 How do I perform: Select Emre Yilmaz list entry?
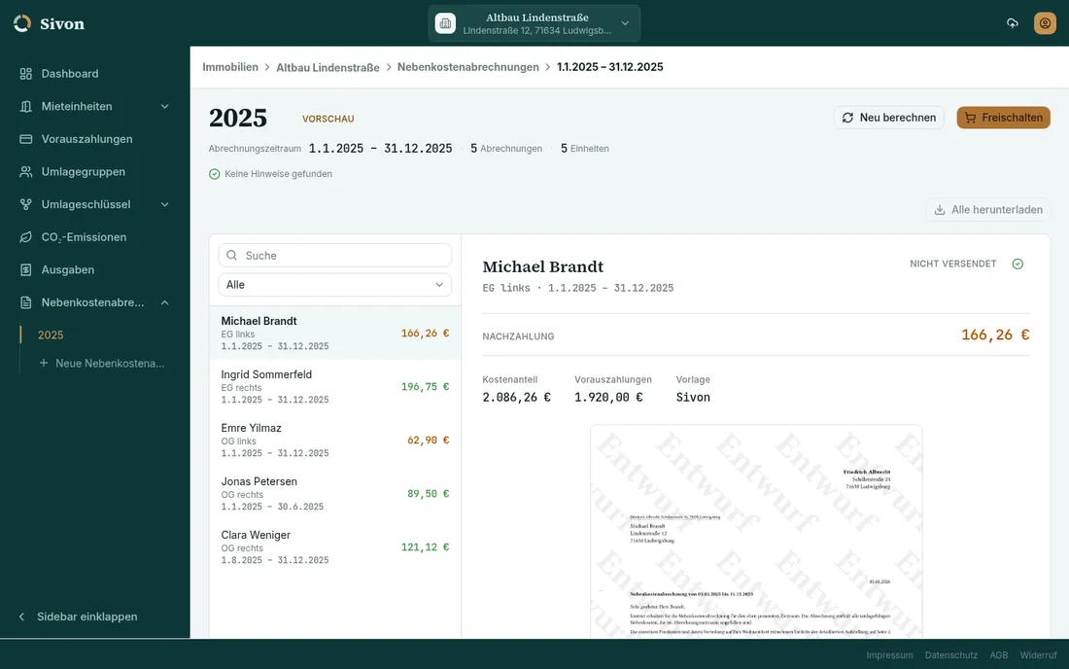pos(334,440)
